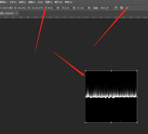Viewport: 148px width, 134px height.
Task: Click the bottom-center transform handle
Action: 111,122
